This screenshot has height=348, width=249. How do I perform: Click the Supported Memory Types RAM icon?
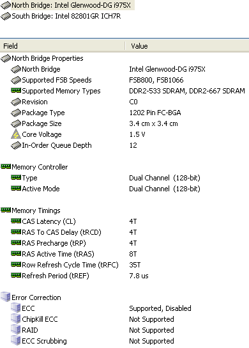pos(16,91)
